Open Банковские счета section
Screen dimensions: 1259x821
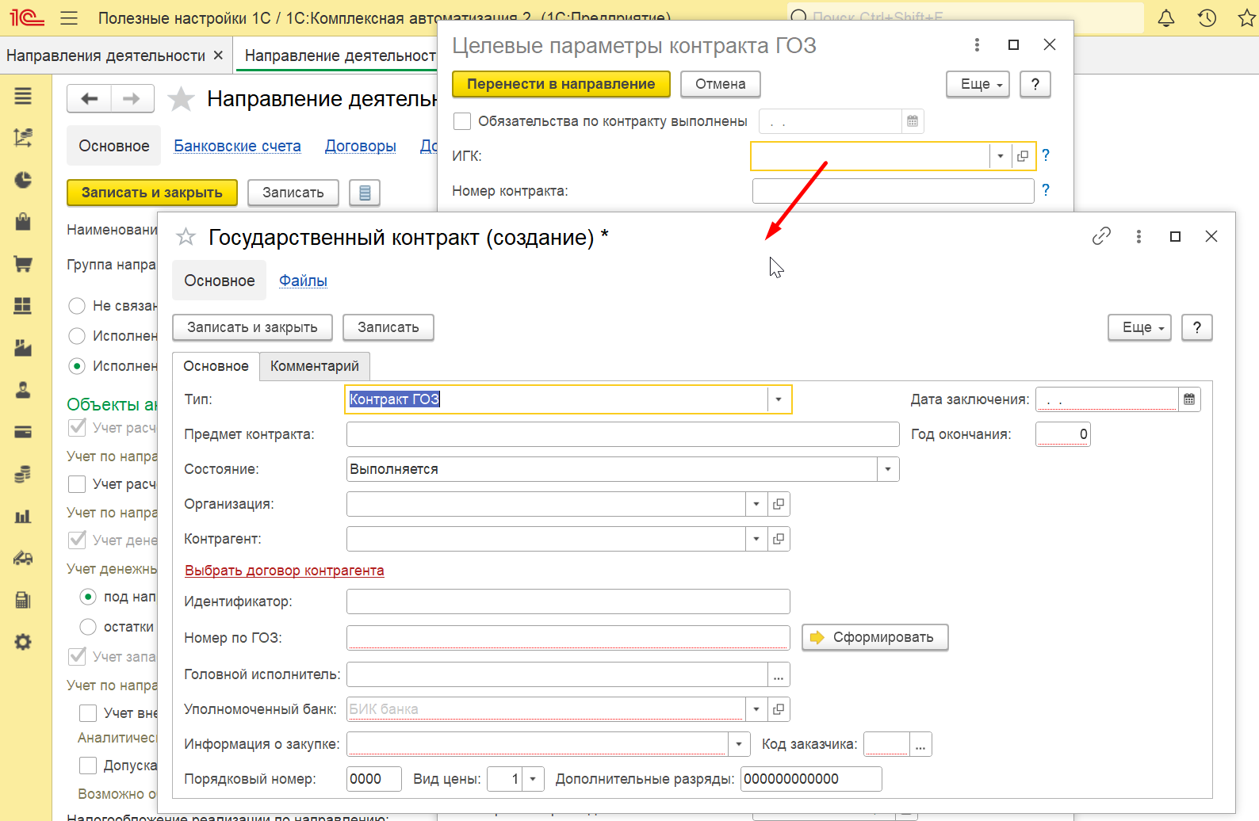[x=237, y=146]
